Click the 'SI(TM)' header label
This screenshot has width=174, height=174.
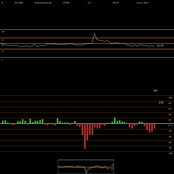pyautogui.click(x=66, y=3)
